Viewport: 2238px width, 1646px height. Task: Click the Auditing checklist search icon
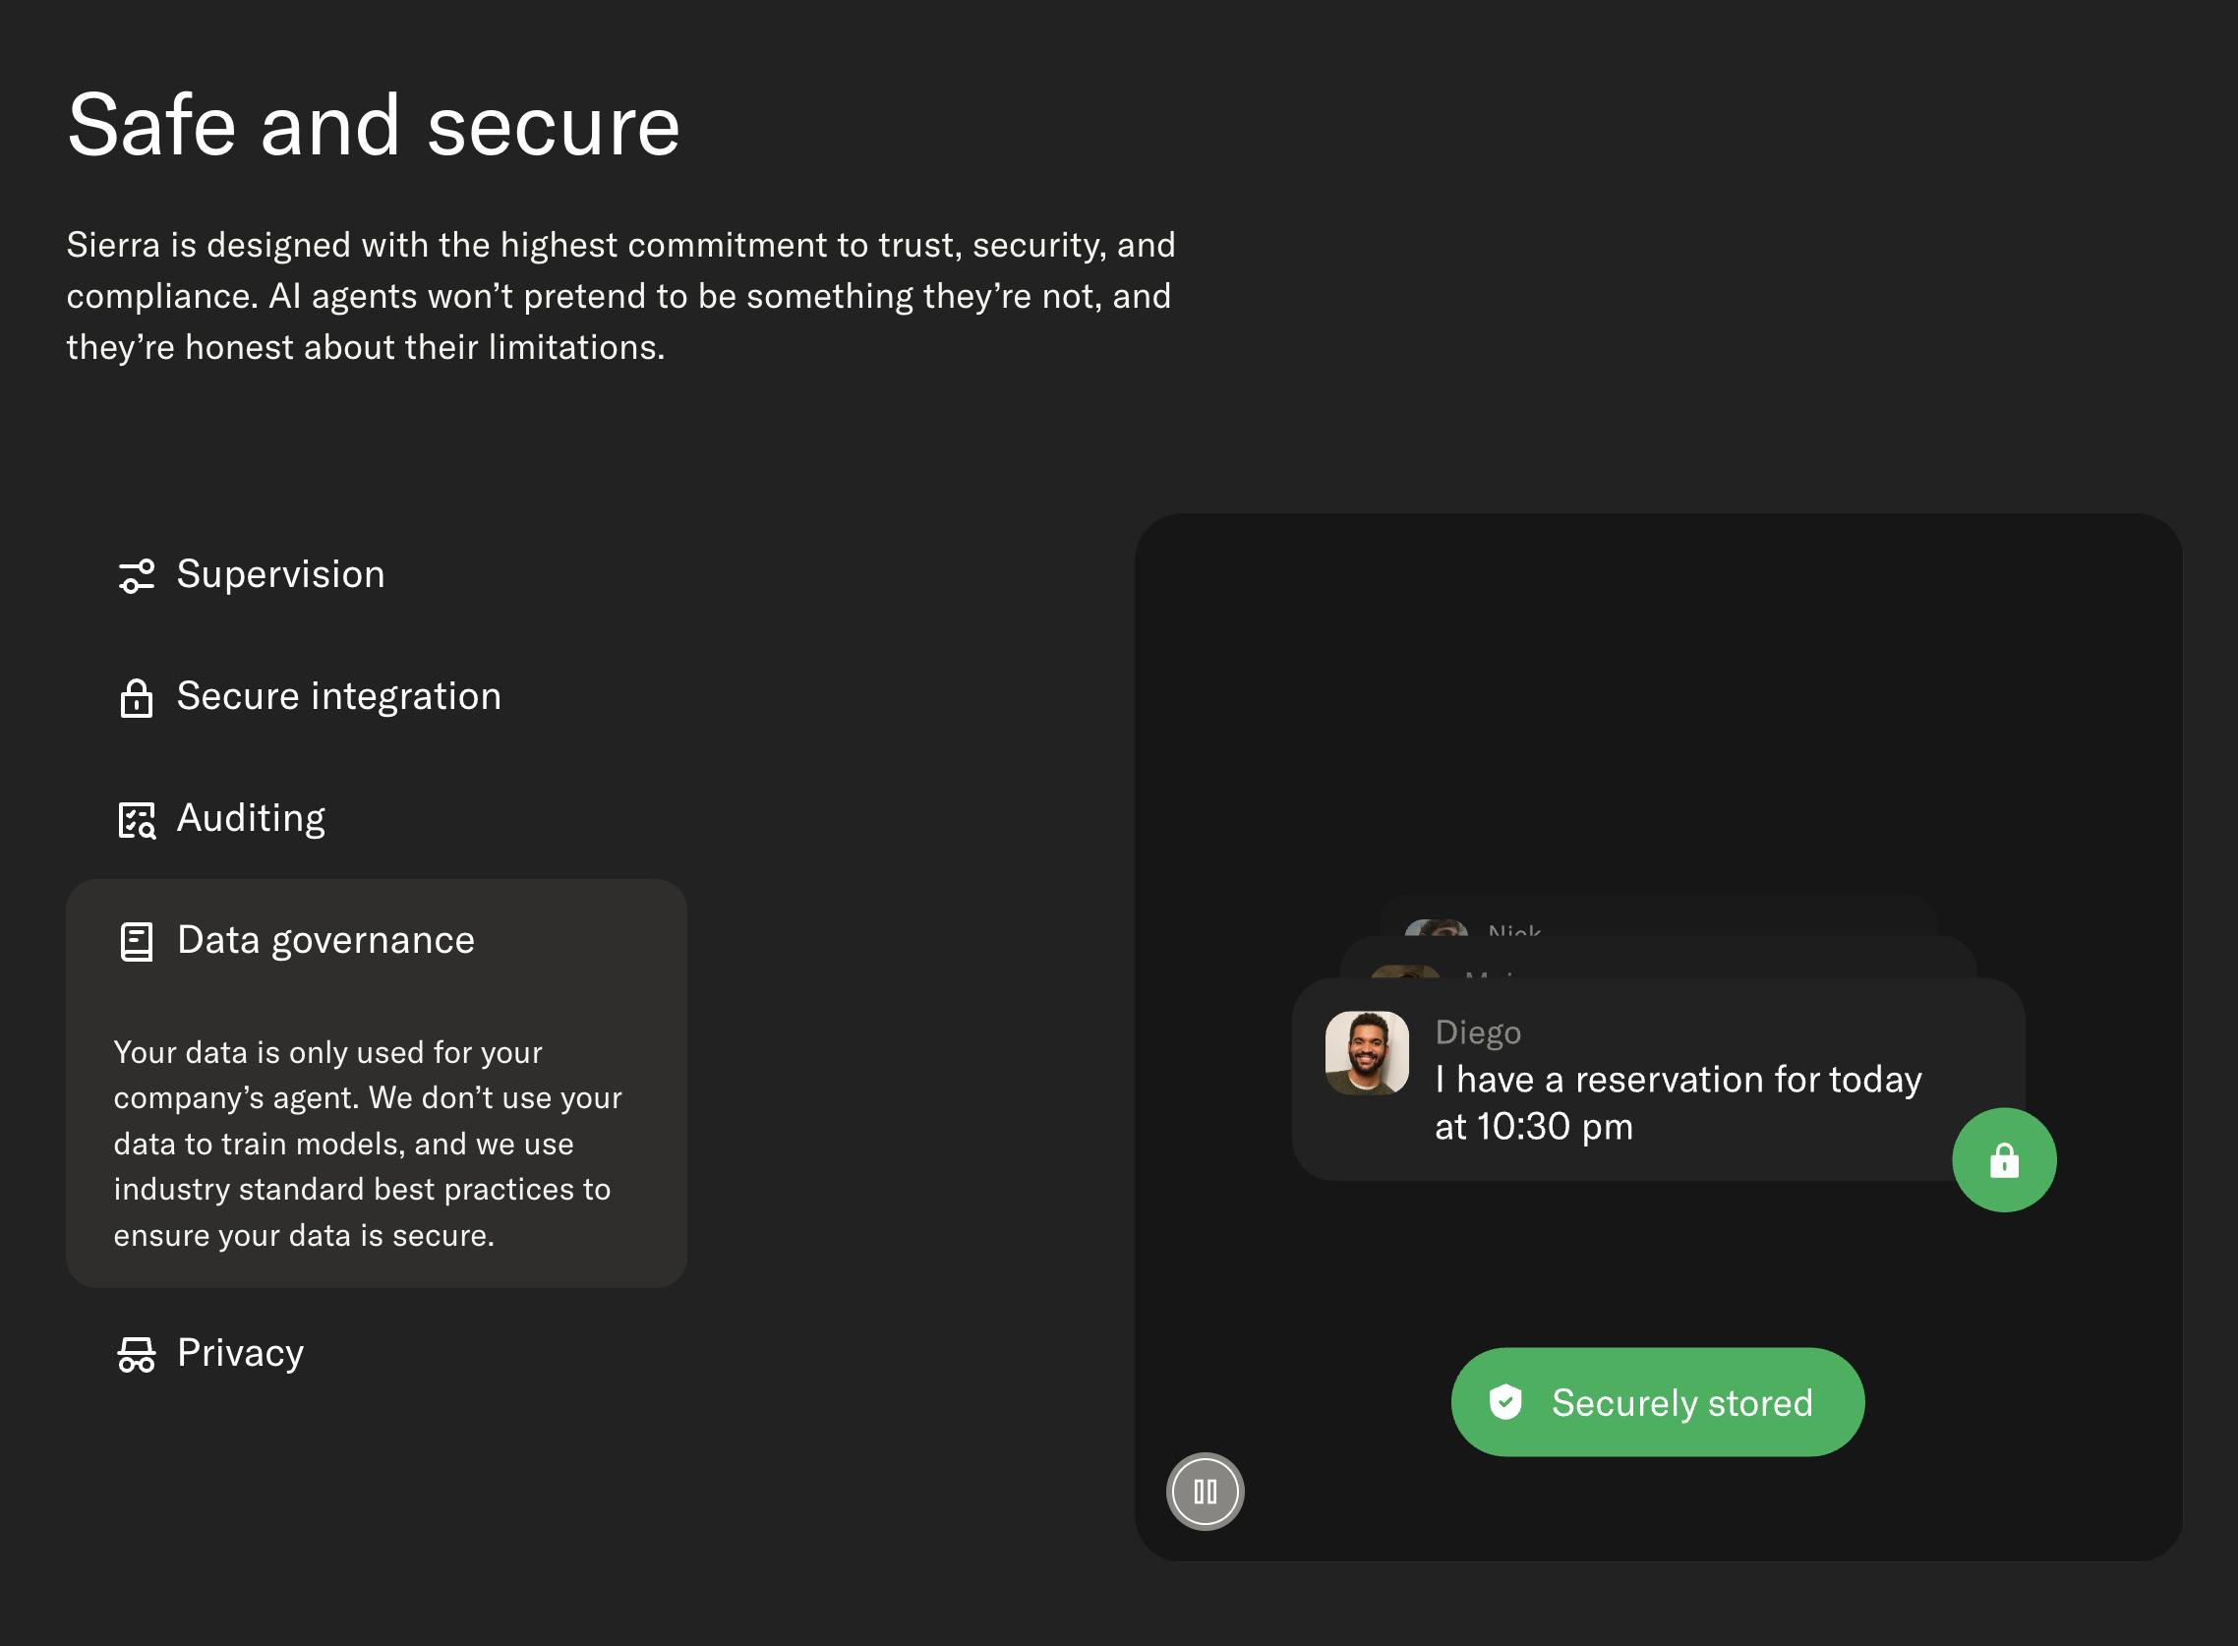pyautogui.click(x=137, y=820)
